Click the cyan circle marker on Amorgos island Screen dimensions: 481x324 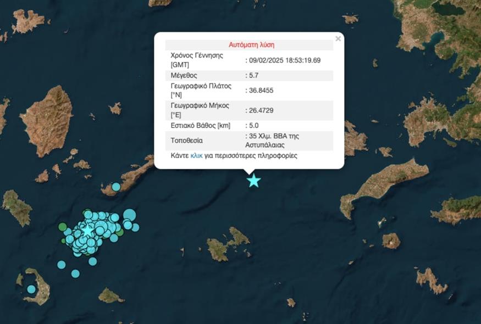[116, 187]
